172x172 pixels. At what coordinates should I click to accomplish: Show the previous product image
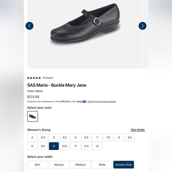click(x=30, y=26)
